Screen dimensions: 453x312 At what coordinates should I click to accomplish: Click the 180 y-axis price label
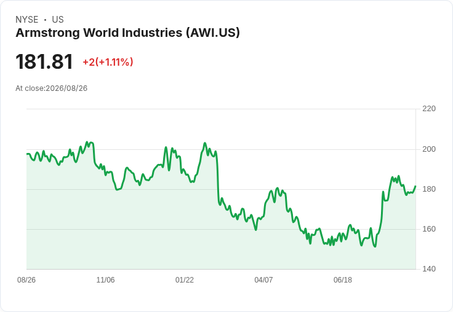[x=429, y=189]
